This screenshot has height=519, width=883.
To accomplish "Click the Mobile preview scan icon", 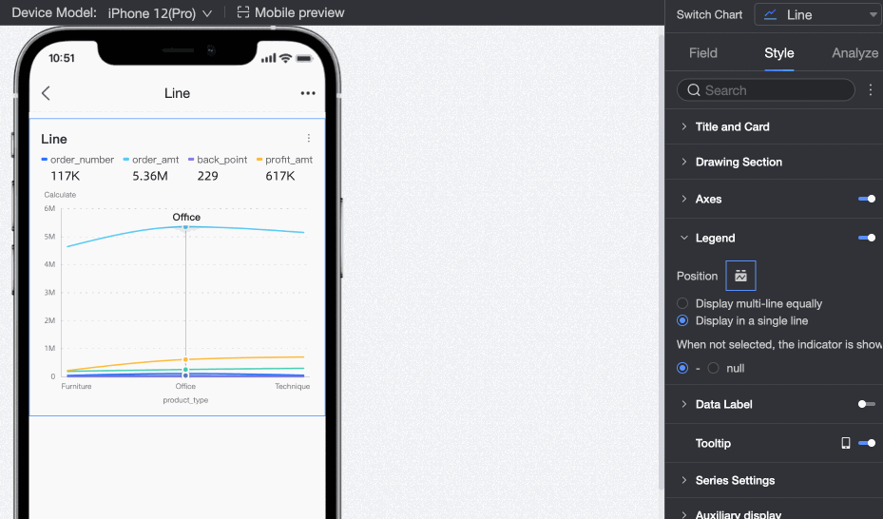I will 242,12.
